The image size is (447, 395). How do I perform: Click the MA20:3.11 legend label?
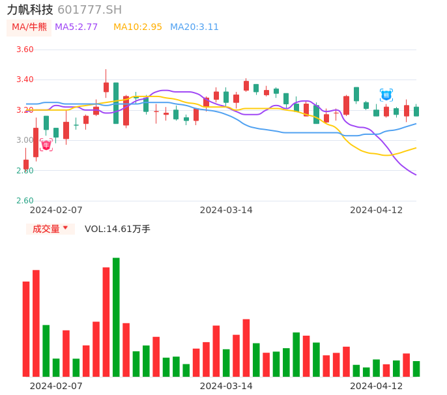pos(194,27)
